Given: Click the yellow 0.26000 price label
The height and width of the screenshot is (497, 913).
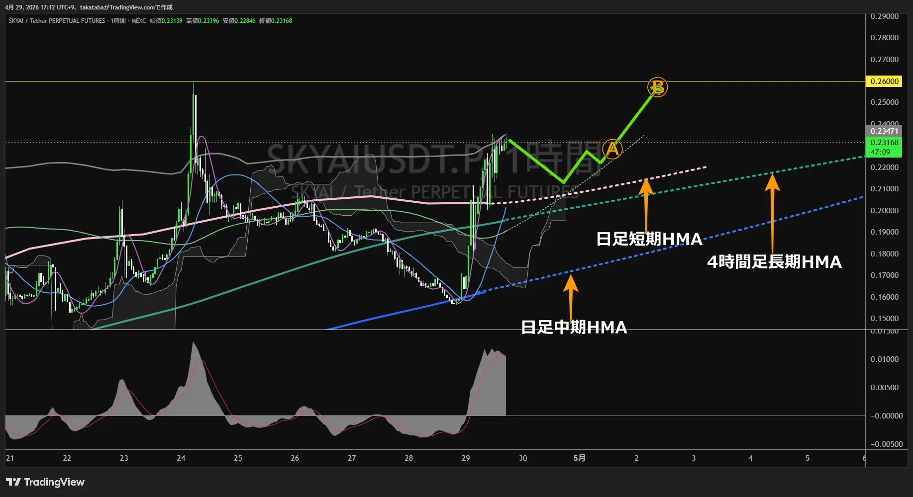Looking at the screenshot, I should 884,82.
